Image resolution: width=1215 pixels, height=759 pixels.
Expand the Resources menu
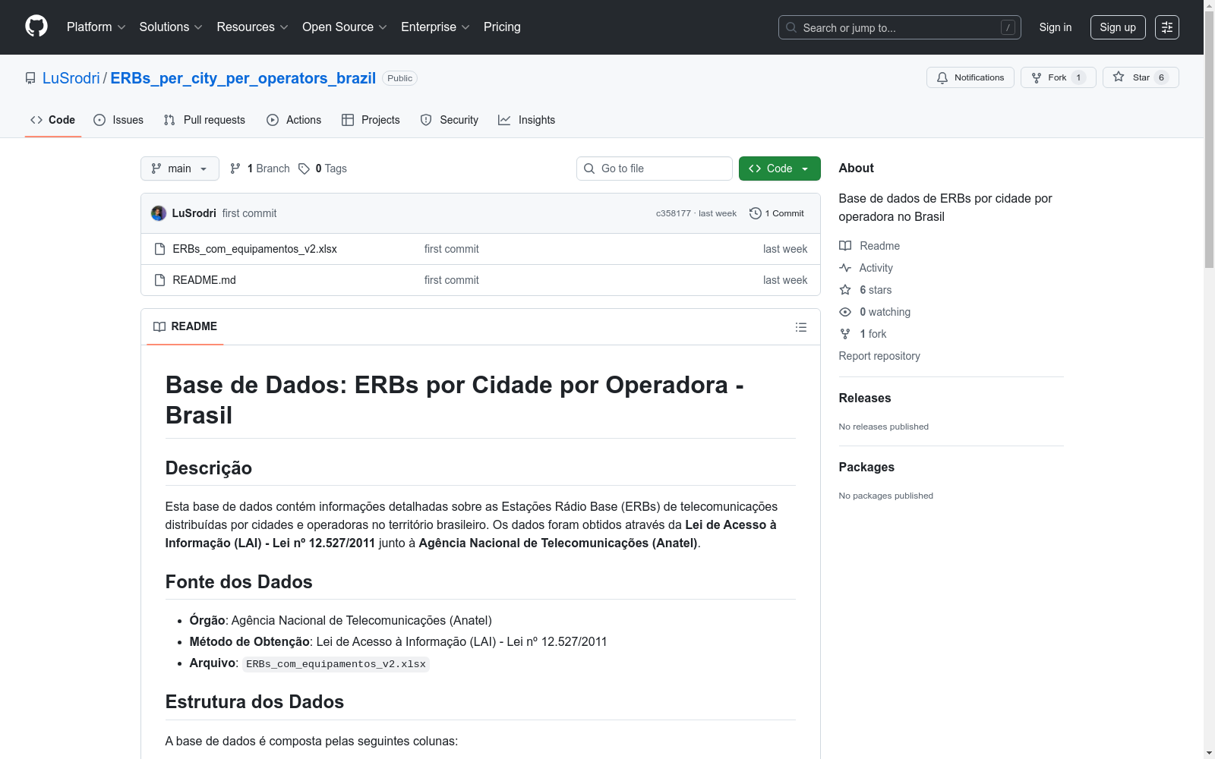(x=253, y=27)
